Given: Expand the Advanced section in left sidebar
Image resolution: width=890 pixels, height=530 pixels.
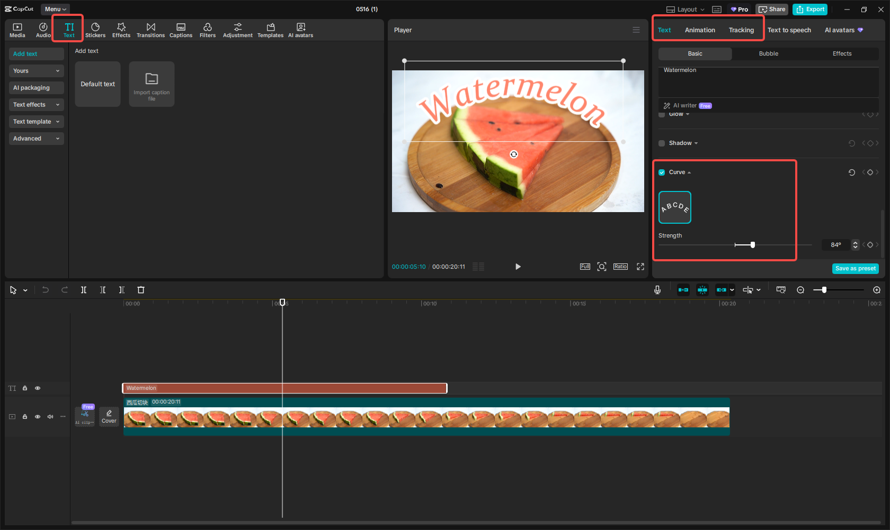Looking at the screenshot, I should tap(36, 138).
